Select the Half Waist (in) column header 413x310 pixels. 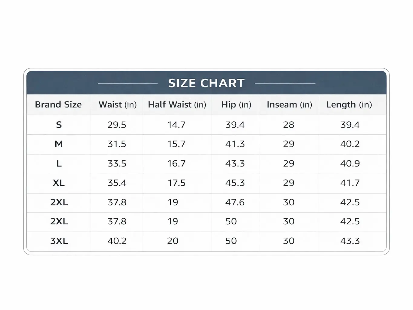[x=177, y=104]
